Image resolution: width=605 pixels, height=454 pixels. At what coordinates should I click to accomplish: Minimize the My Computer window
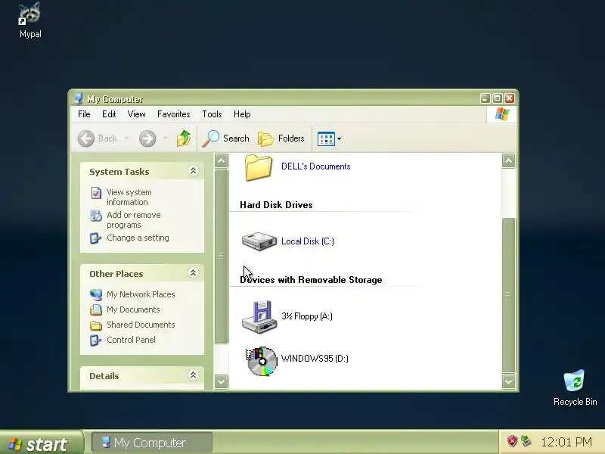[x=485, y=98]
